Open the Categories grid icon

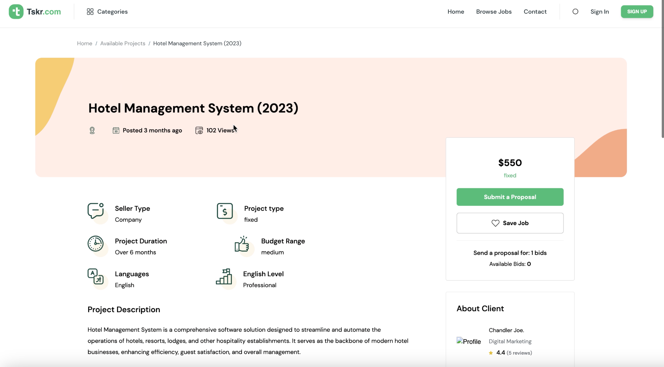(90, 12)
